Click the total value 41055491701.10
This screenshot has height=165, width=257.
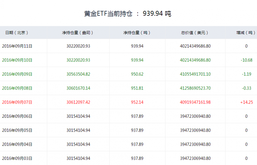[x=195, y=74]
